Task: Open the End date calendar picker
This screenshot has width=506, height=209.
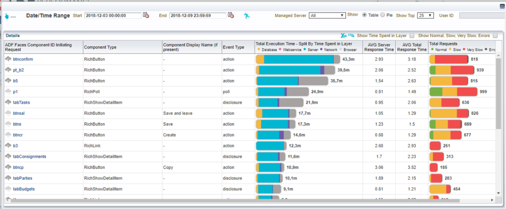Action: (x=230, y=15)
